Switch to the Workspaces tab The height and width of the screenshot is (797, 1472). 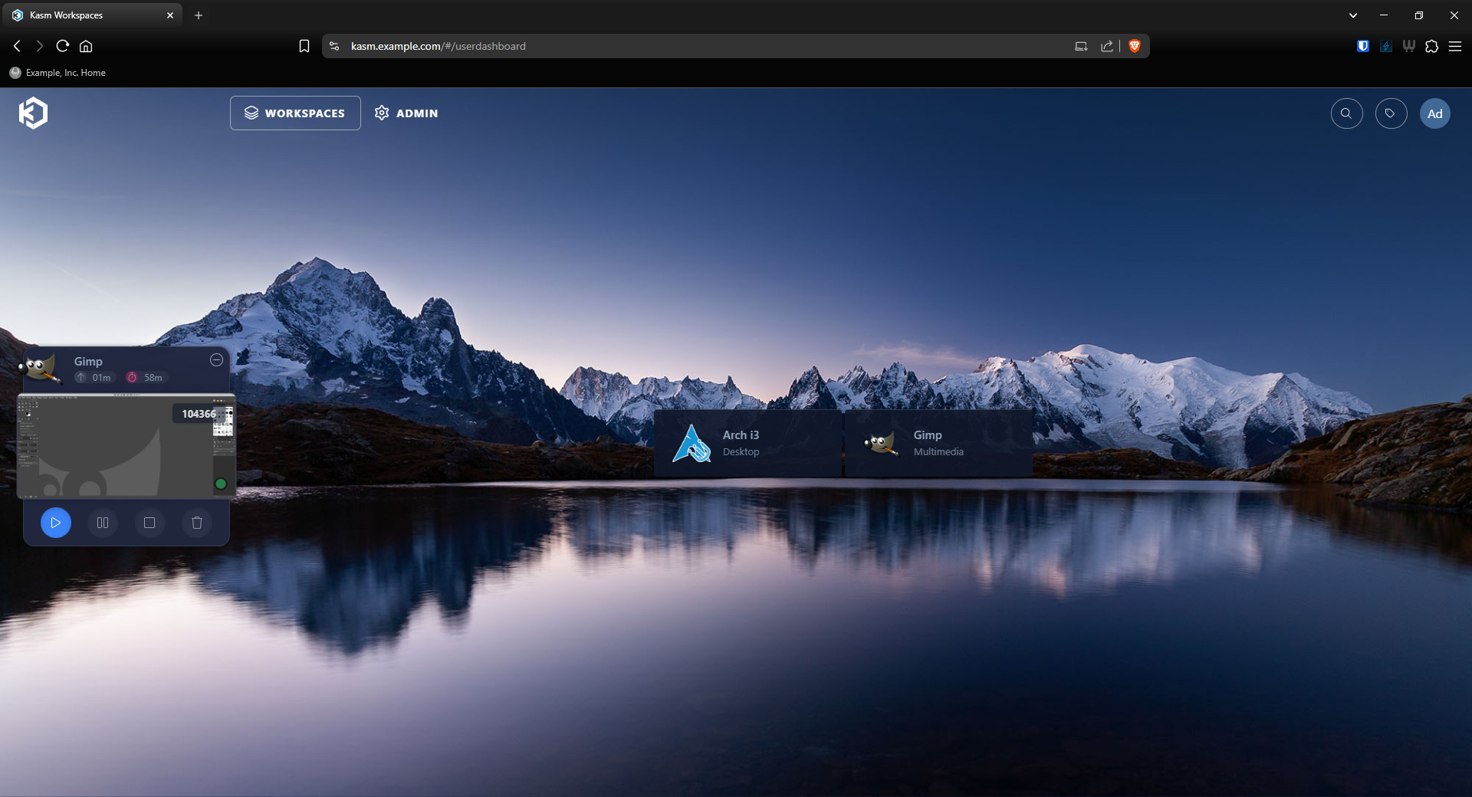point(295,113)
